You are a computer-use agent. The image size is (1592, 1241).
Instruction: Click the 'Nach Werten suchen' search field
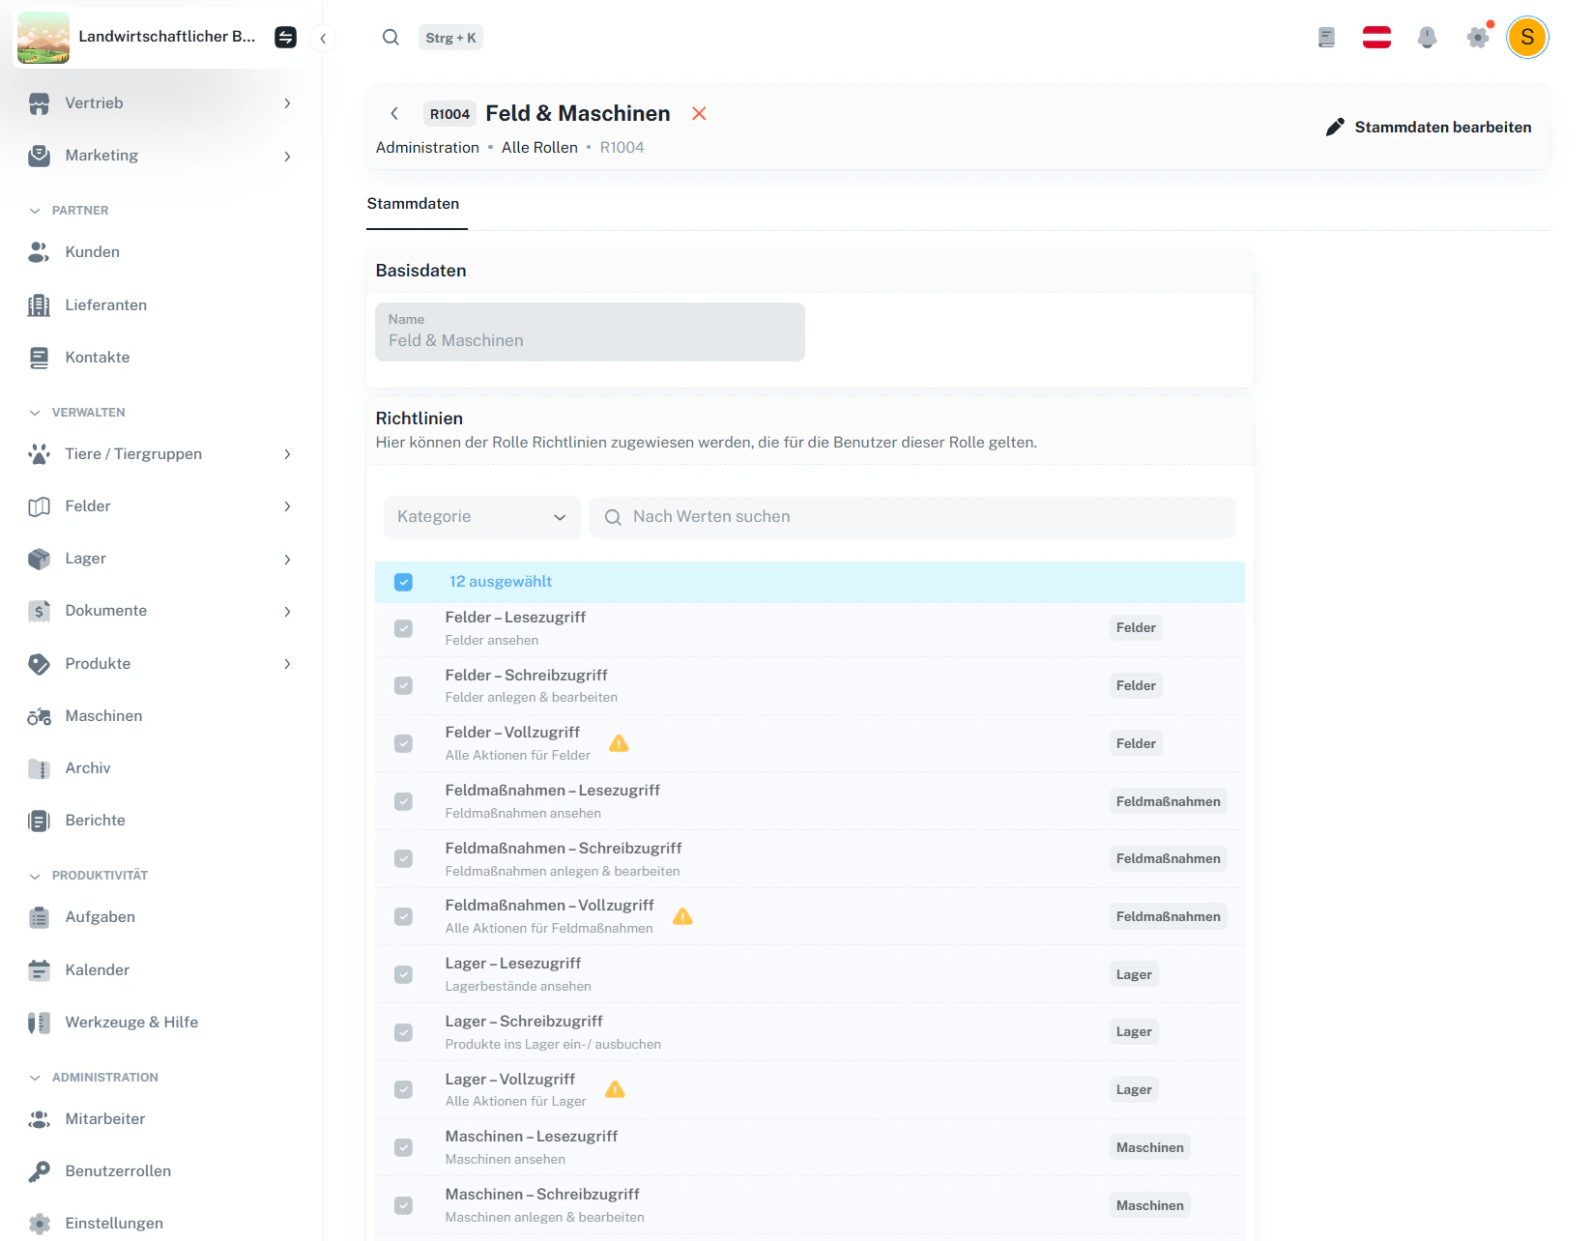[912, 517]
